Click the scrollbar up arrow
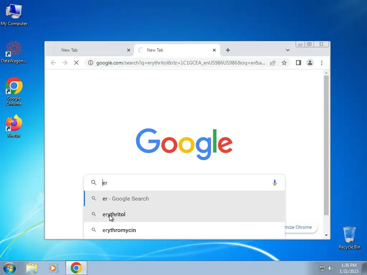The width and height of the screenshot is (367, 275). coord(326,73)
